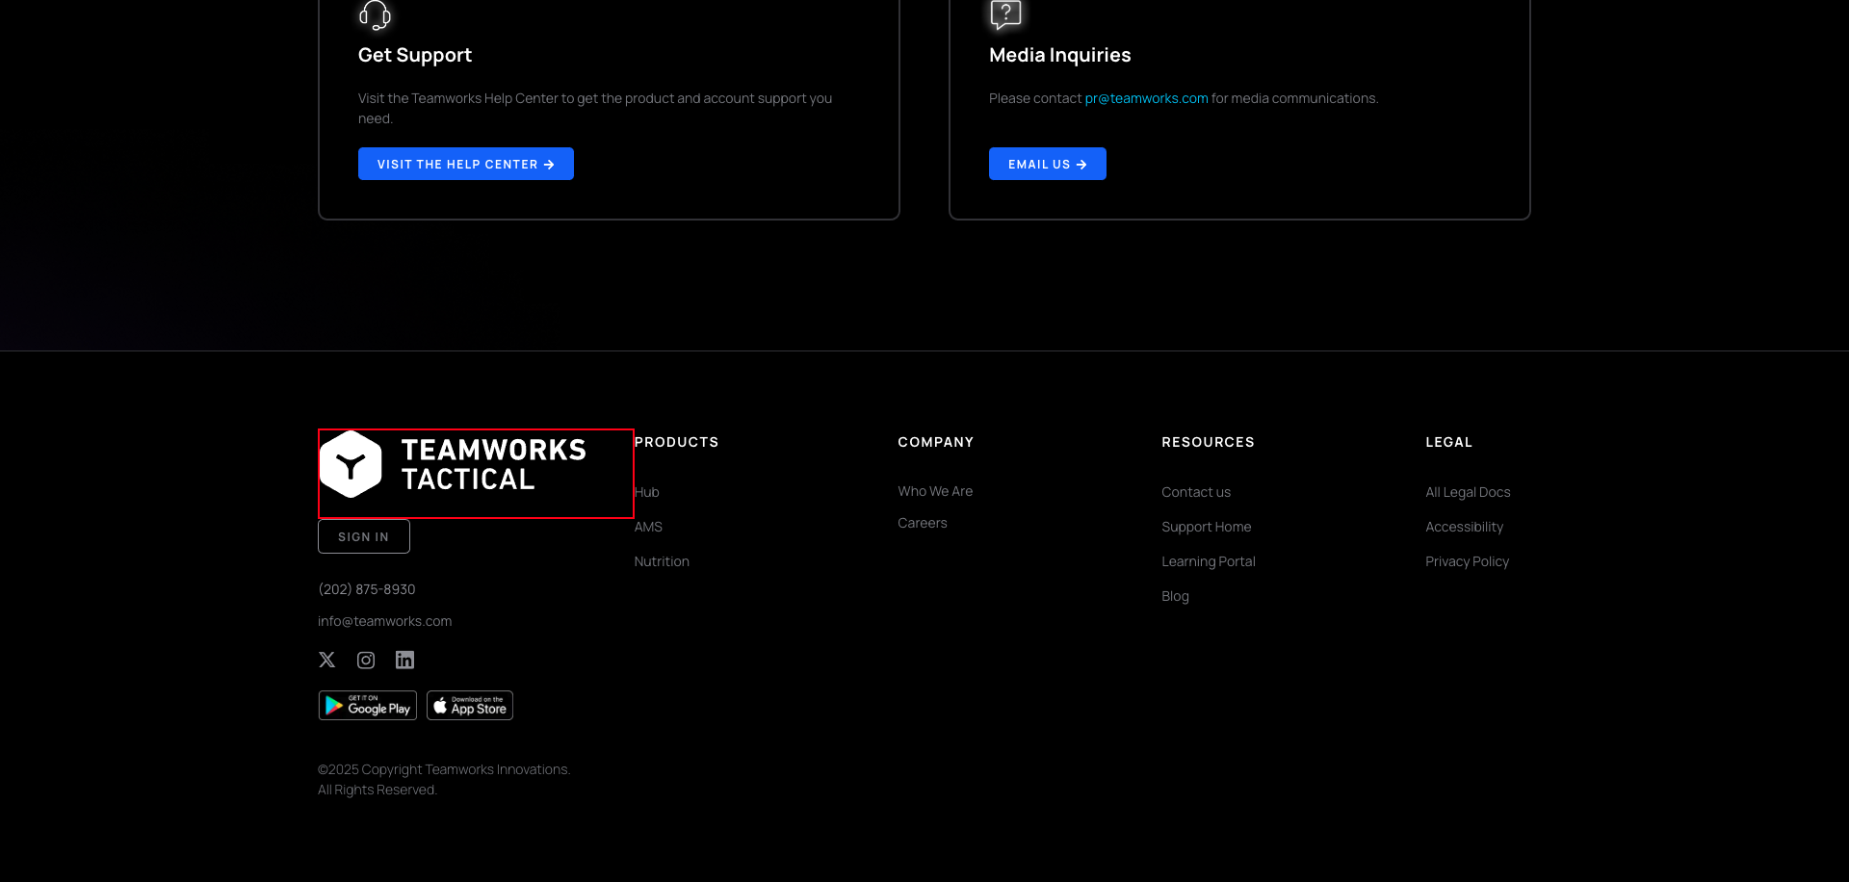Open the X (Twitter) social icon
This screenshot has height=882, width=1849.
point(327,660)
